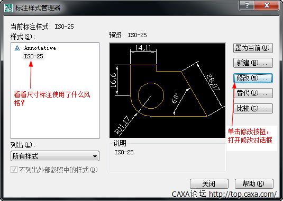Expand the 所有样式 list filter dropdown

pyautogui.click(x=55, y=156)
